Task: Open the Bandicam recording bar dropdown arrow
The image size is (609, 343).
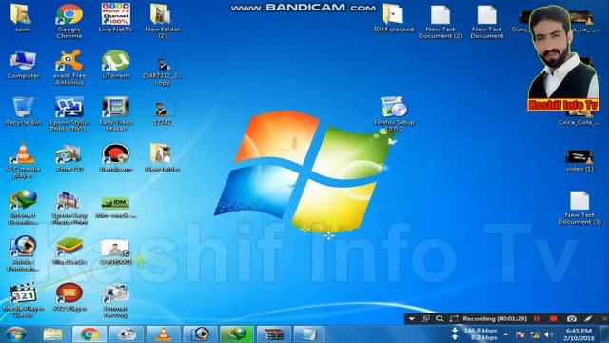Action: [x=412, y=319]
